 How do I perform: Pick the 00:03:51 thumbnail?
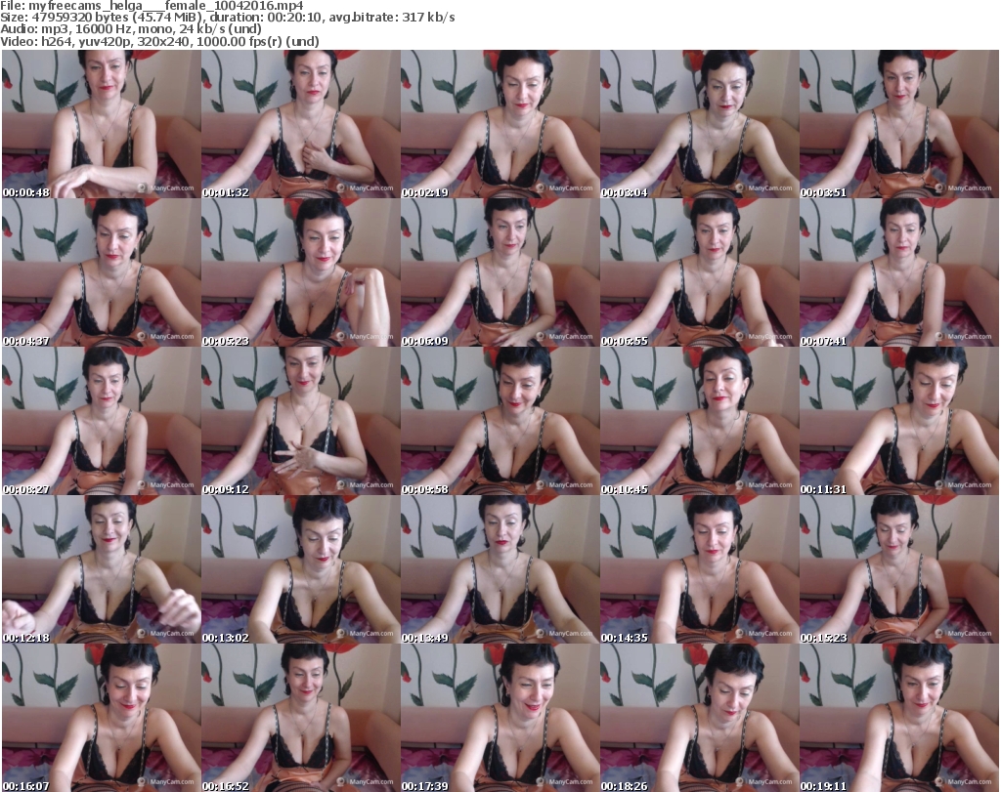(x=899, y=124)
